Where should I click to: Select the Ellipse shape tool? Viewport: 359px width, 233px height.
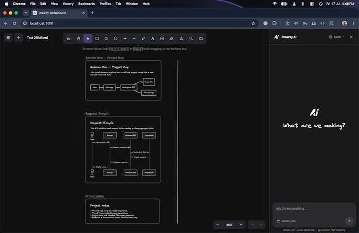tap(116, 38)
